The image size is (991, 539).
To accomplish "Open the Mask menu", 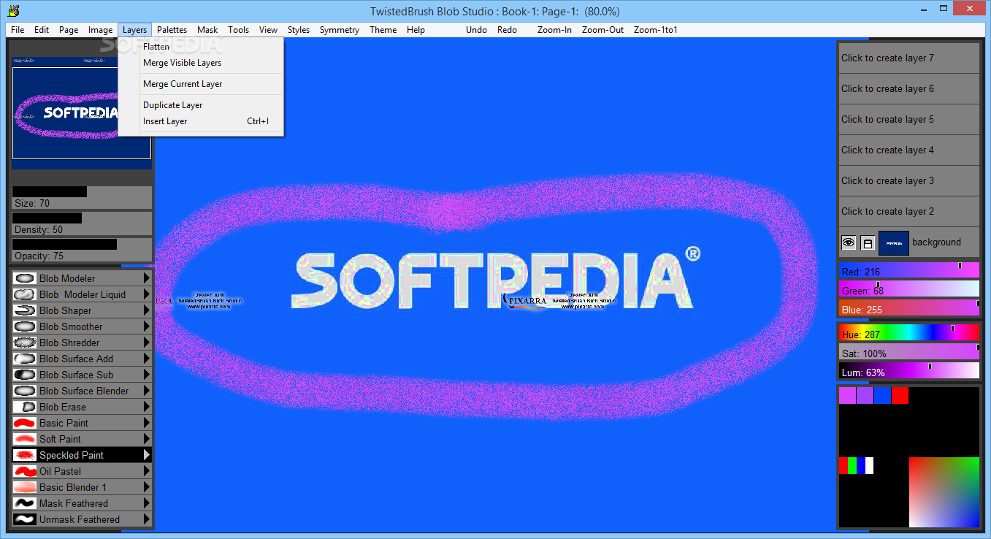I will 207,30.
